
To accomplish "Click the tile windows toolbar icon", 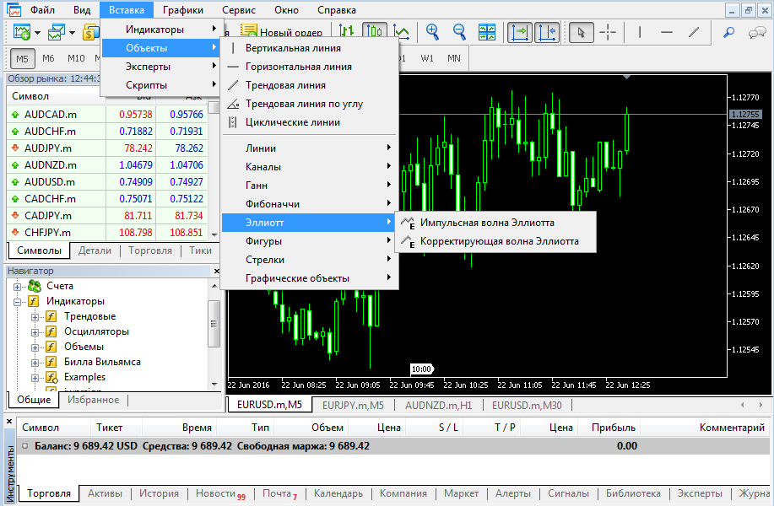I will pos(487,32).
